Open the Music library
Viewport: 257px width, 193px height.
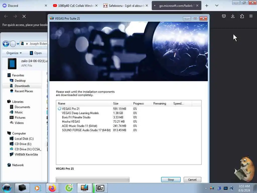pyautogui.click(x=16, y=112)
